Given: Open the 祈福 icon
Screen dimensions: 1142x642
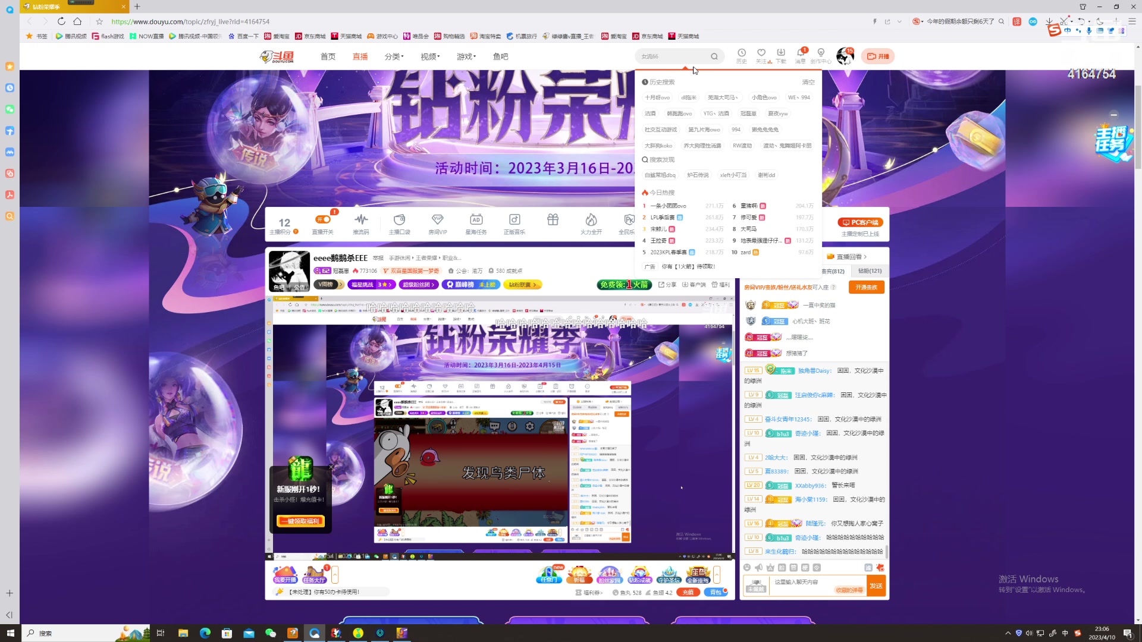Looking at the screenshot, I should [x=579, y=574].
